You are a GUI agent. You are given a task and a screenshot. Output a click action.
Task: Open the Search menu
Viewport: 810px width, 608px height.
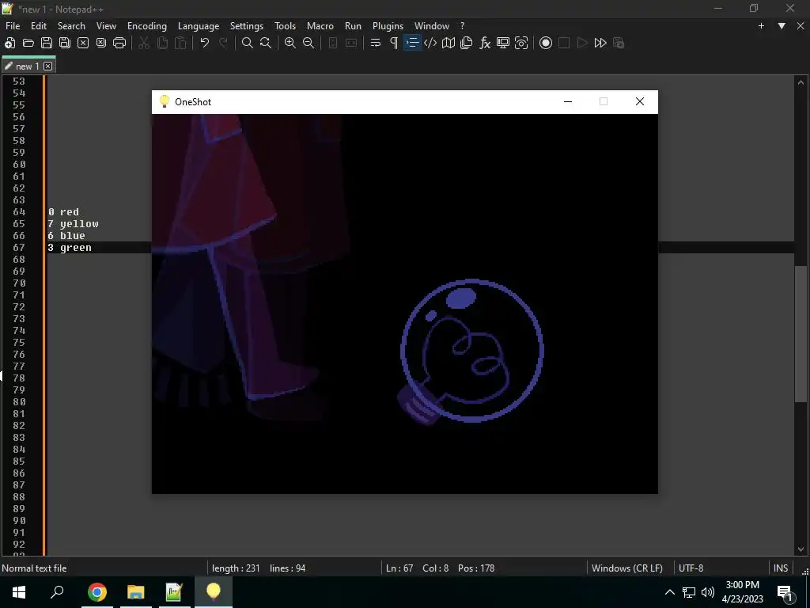71,26
